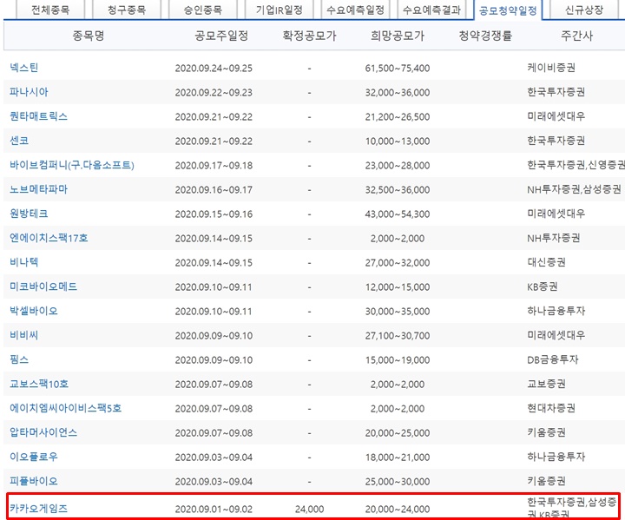Click the underwriter 대신증권
625x520 pixels.
(547, 262)
